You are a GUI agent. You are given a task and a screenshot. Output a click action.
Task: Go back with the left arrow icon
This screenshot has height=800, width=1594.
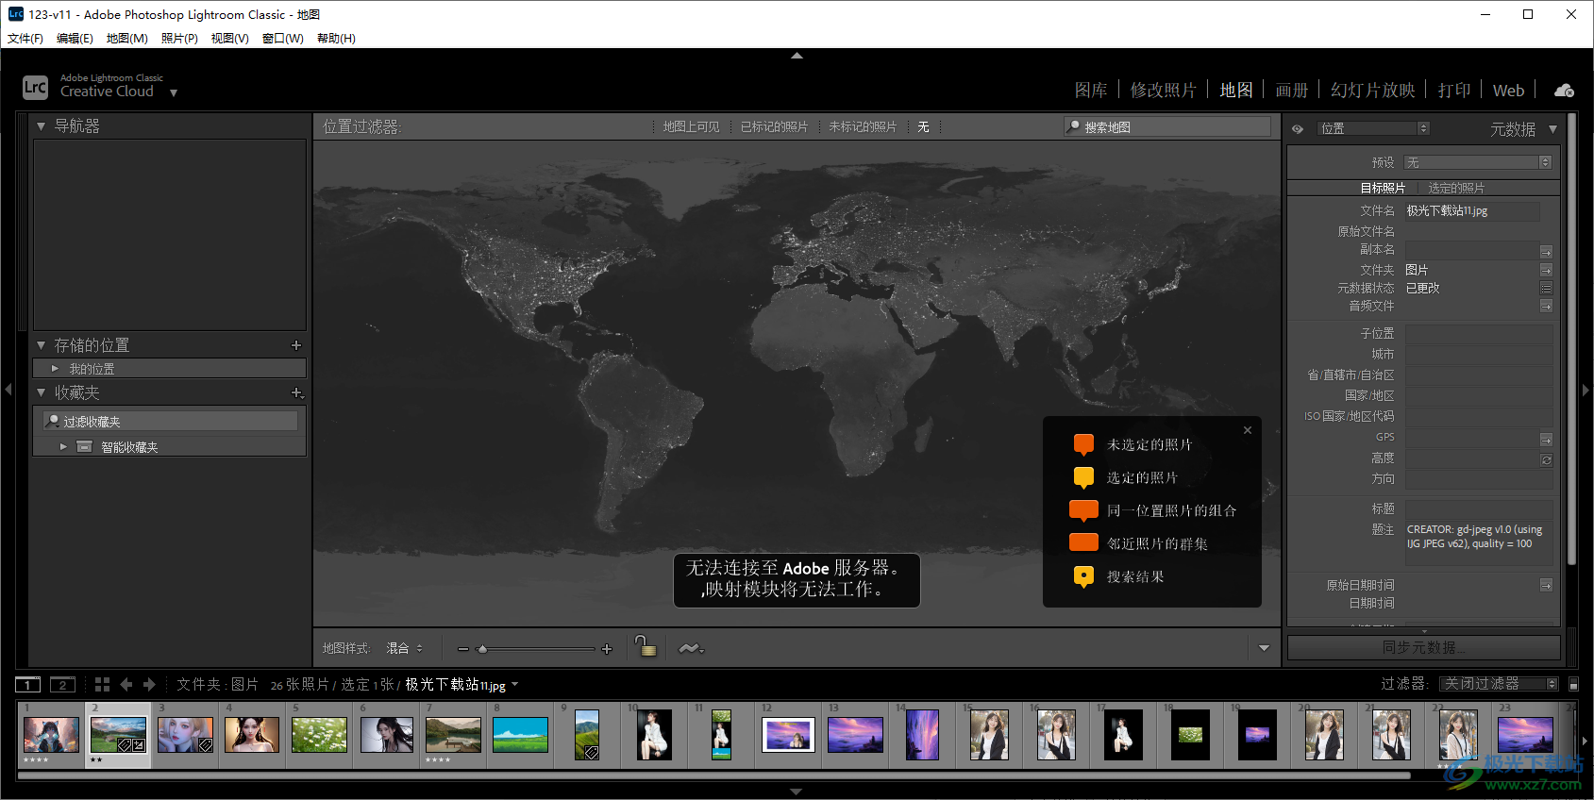coord(126,685)
